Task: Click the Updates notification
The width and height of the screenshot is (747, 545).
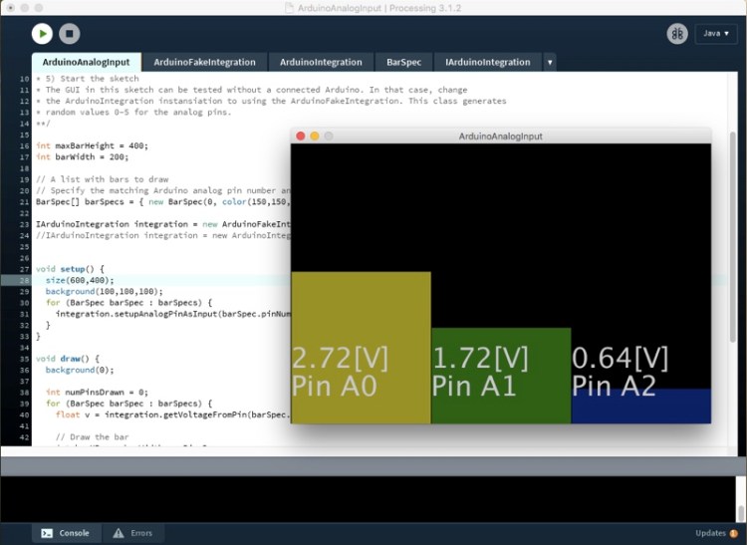Action: 717,533
